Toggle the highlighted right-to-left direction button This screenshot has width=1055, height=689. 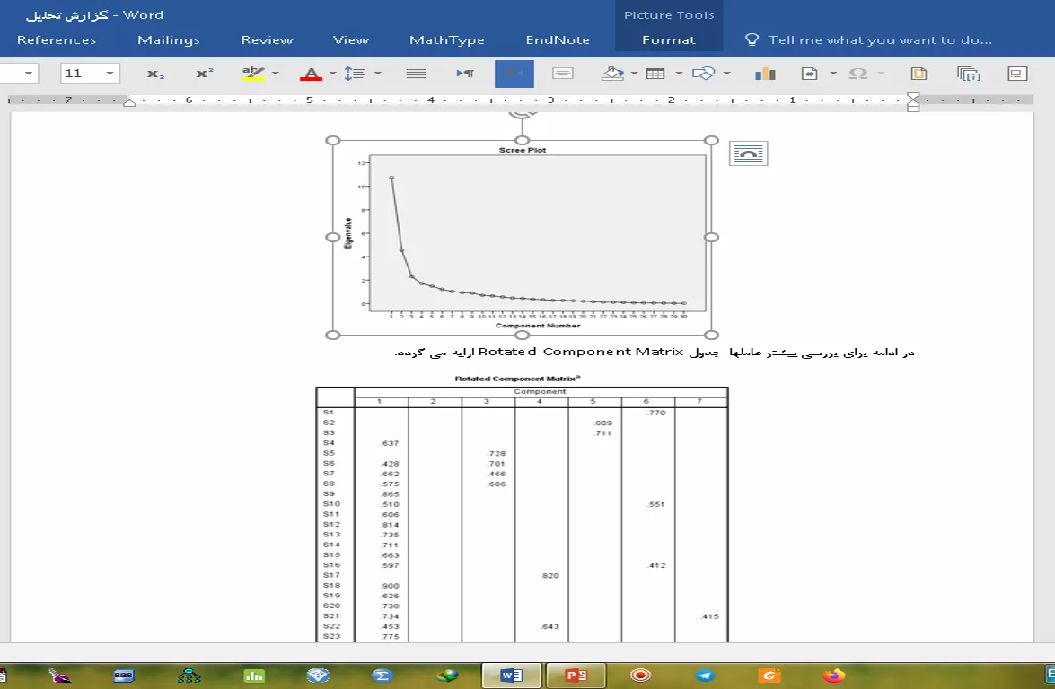[x=514, y=74]
